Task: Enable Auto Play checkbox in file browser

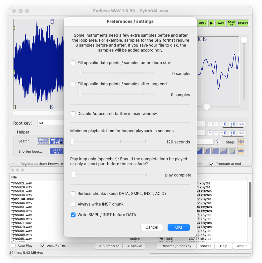Action: pyautogui.click(x=13, y=245)
